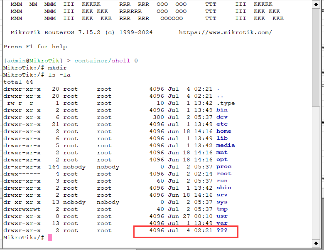Click the "srv" directory name

coord(222,195)
